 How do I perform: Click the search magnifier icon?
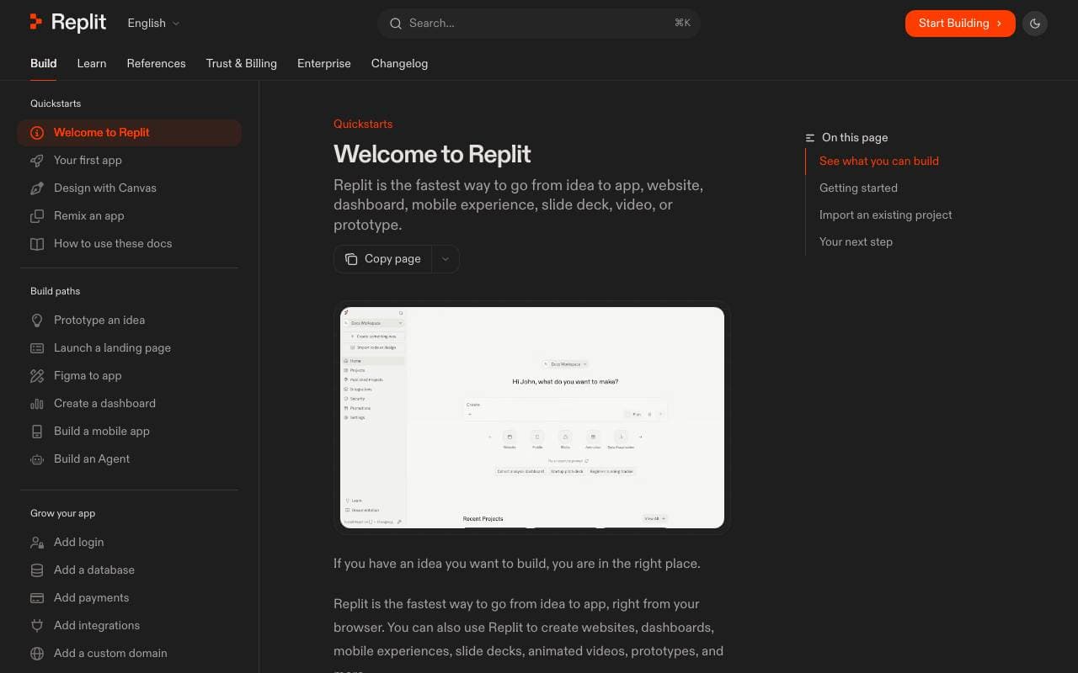396,24
